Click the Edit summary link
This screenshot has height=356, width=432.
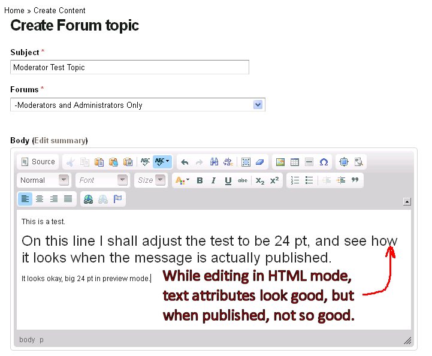[59, 141]
